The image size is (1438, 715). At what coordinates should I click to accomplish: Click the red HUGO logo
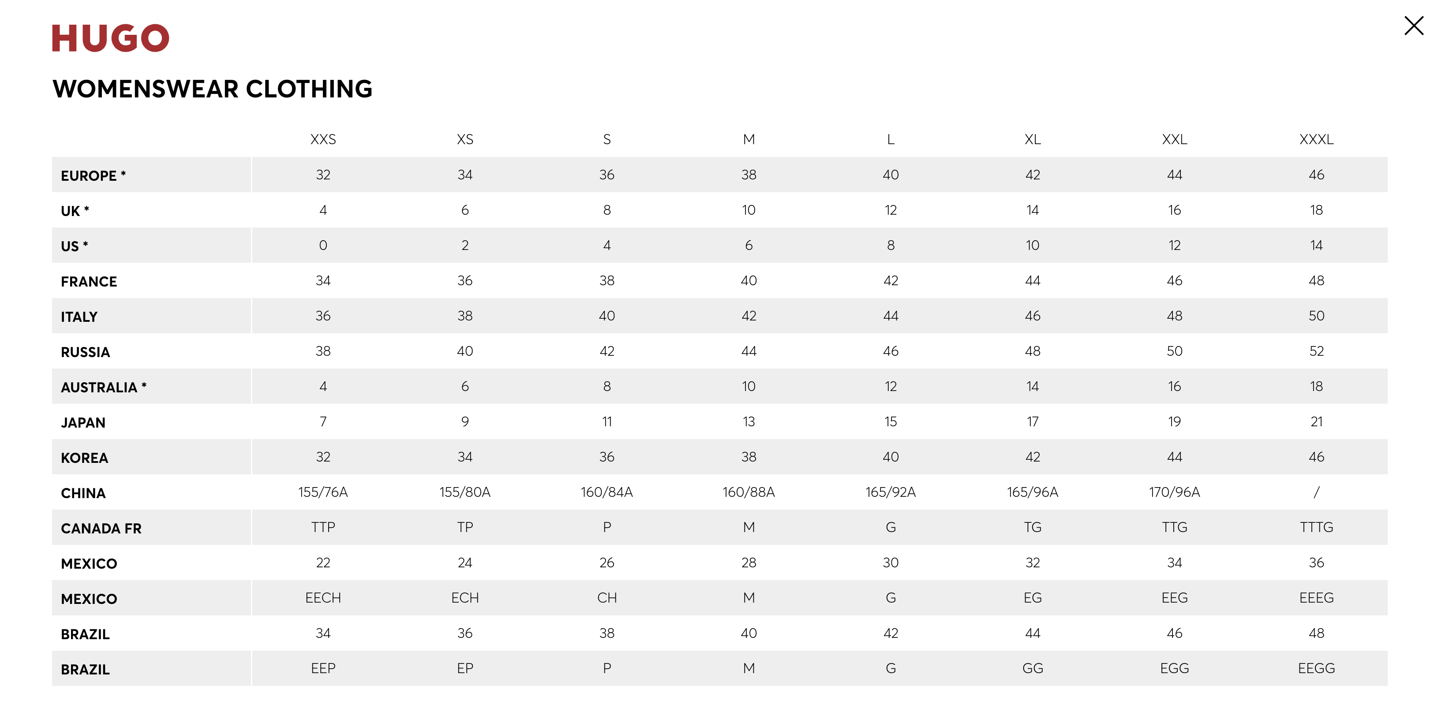pos(111,38)
